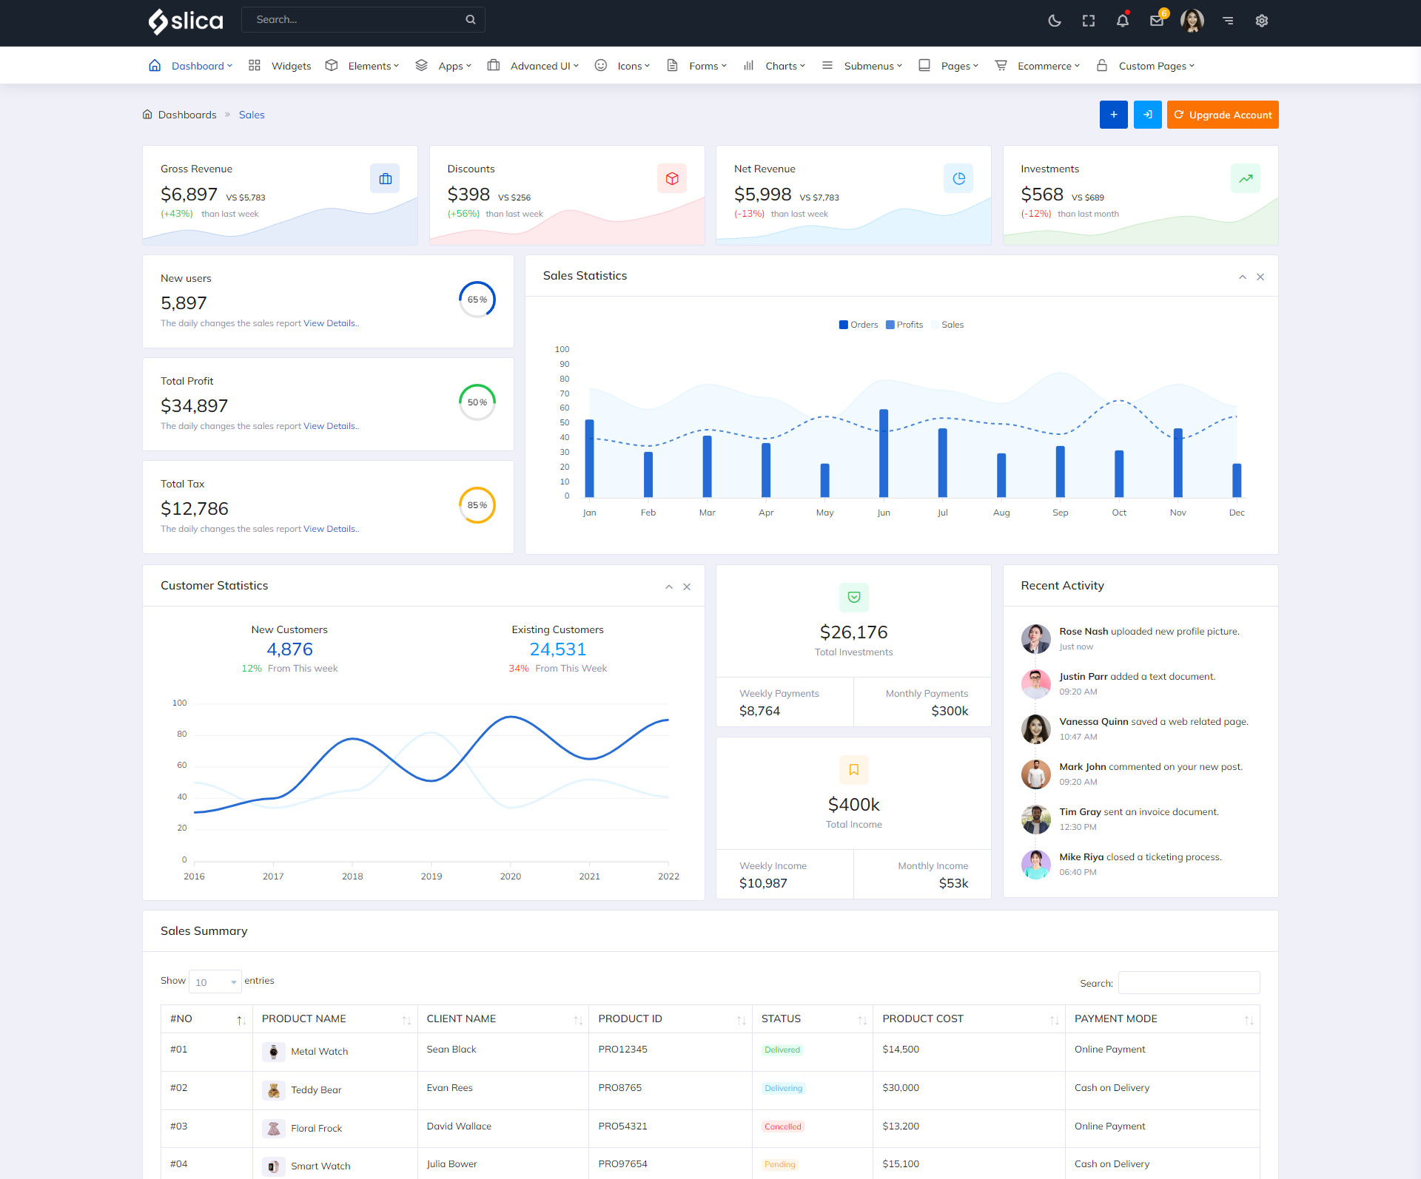Click the Sales Summary search field
This screenshot has width=1421, height=1179.
pyautogui.click(x=1189, y=982)
